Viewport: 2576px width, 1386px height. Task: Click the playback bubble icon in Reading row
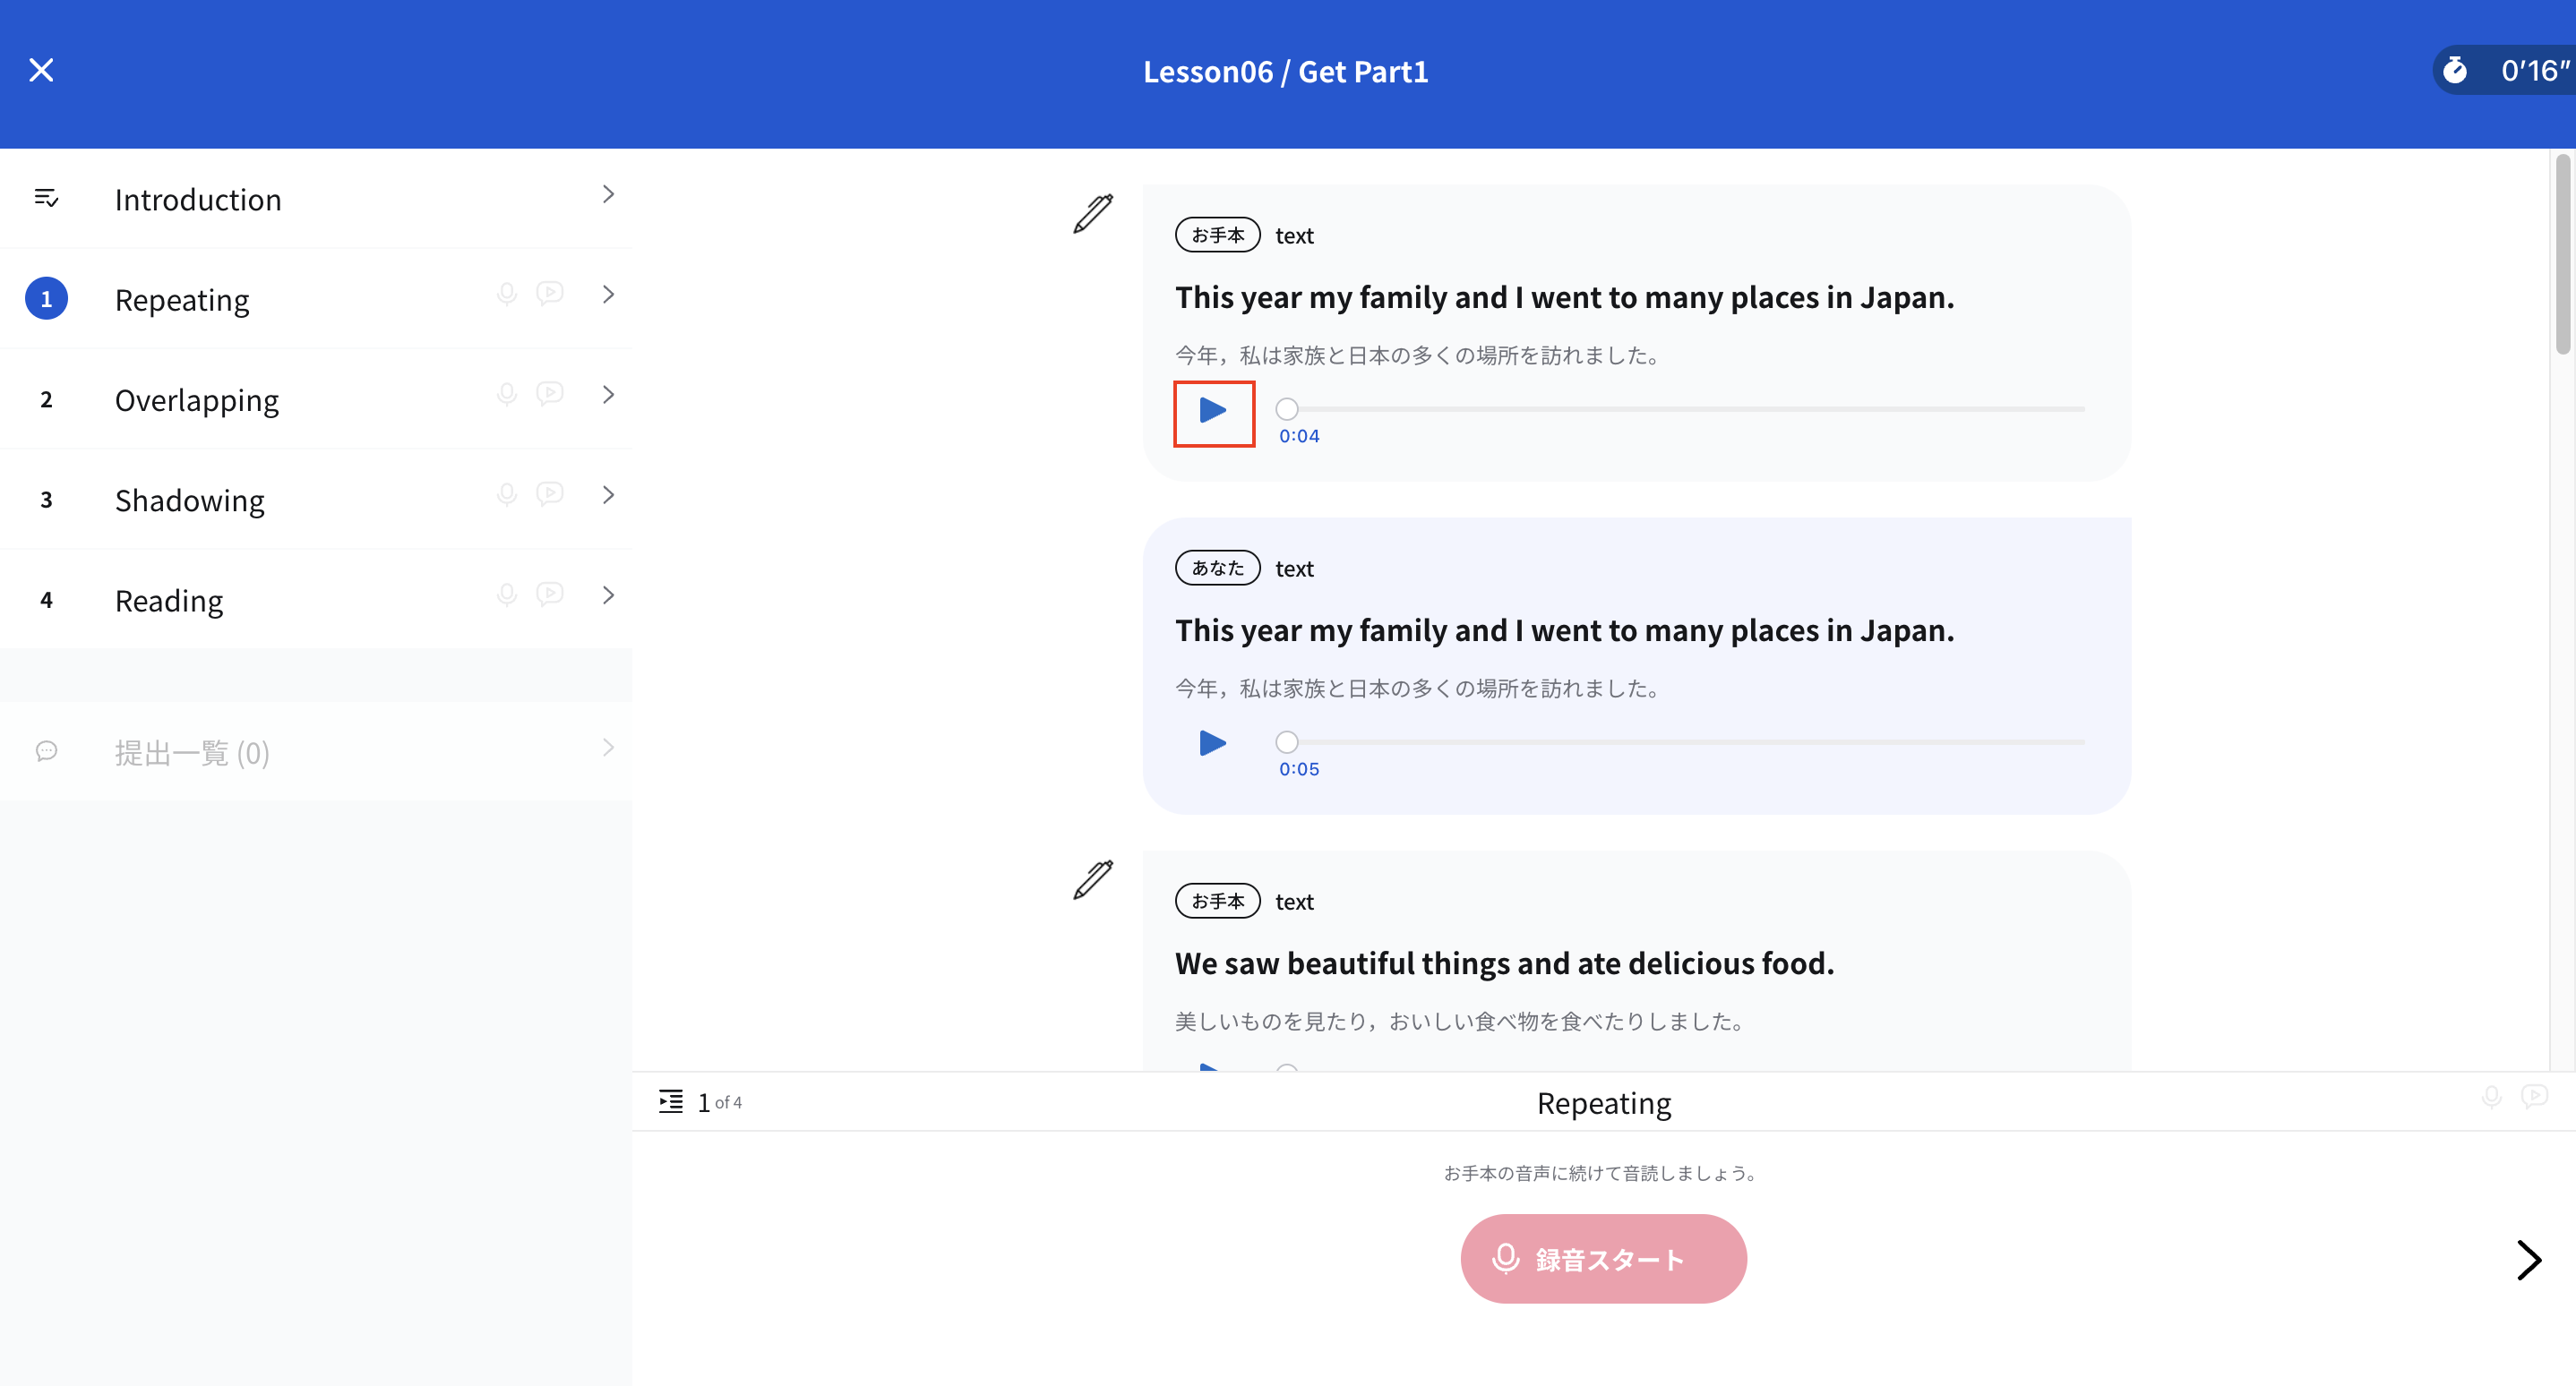[x=550, y=595]
